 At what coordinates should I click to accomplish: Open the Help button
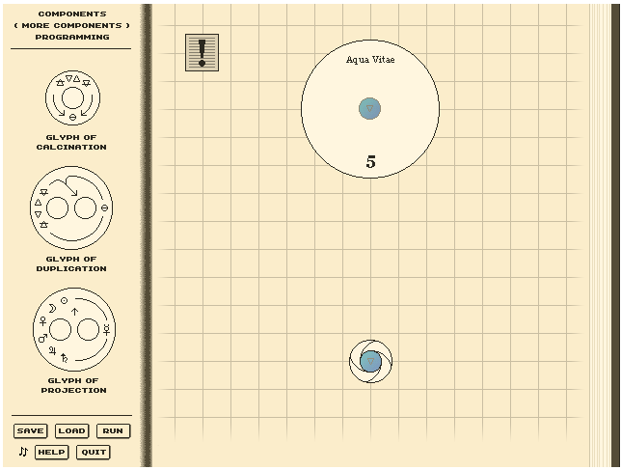[51, 453]
